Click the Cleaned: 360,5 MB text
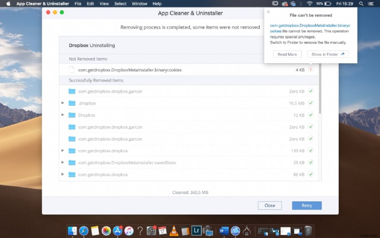 [x=190, y=192]
